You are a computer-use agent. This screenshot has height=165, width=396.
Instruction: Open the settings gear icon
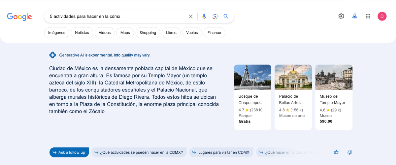coord(341,16)
